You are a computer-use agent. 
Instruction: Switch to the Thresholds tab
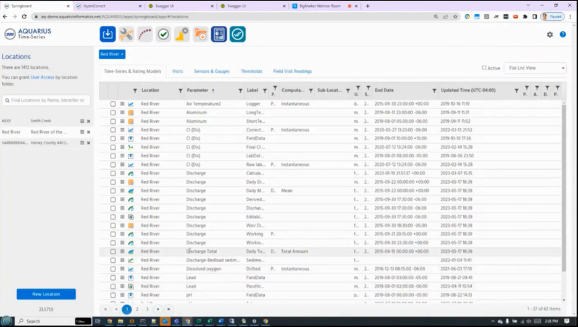251,72
